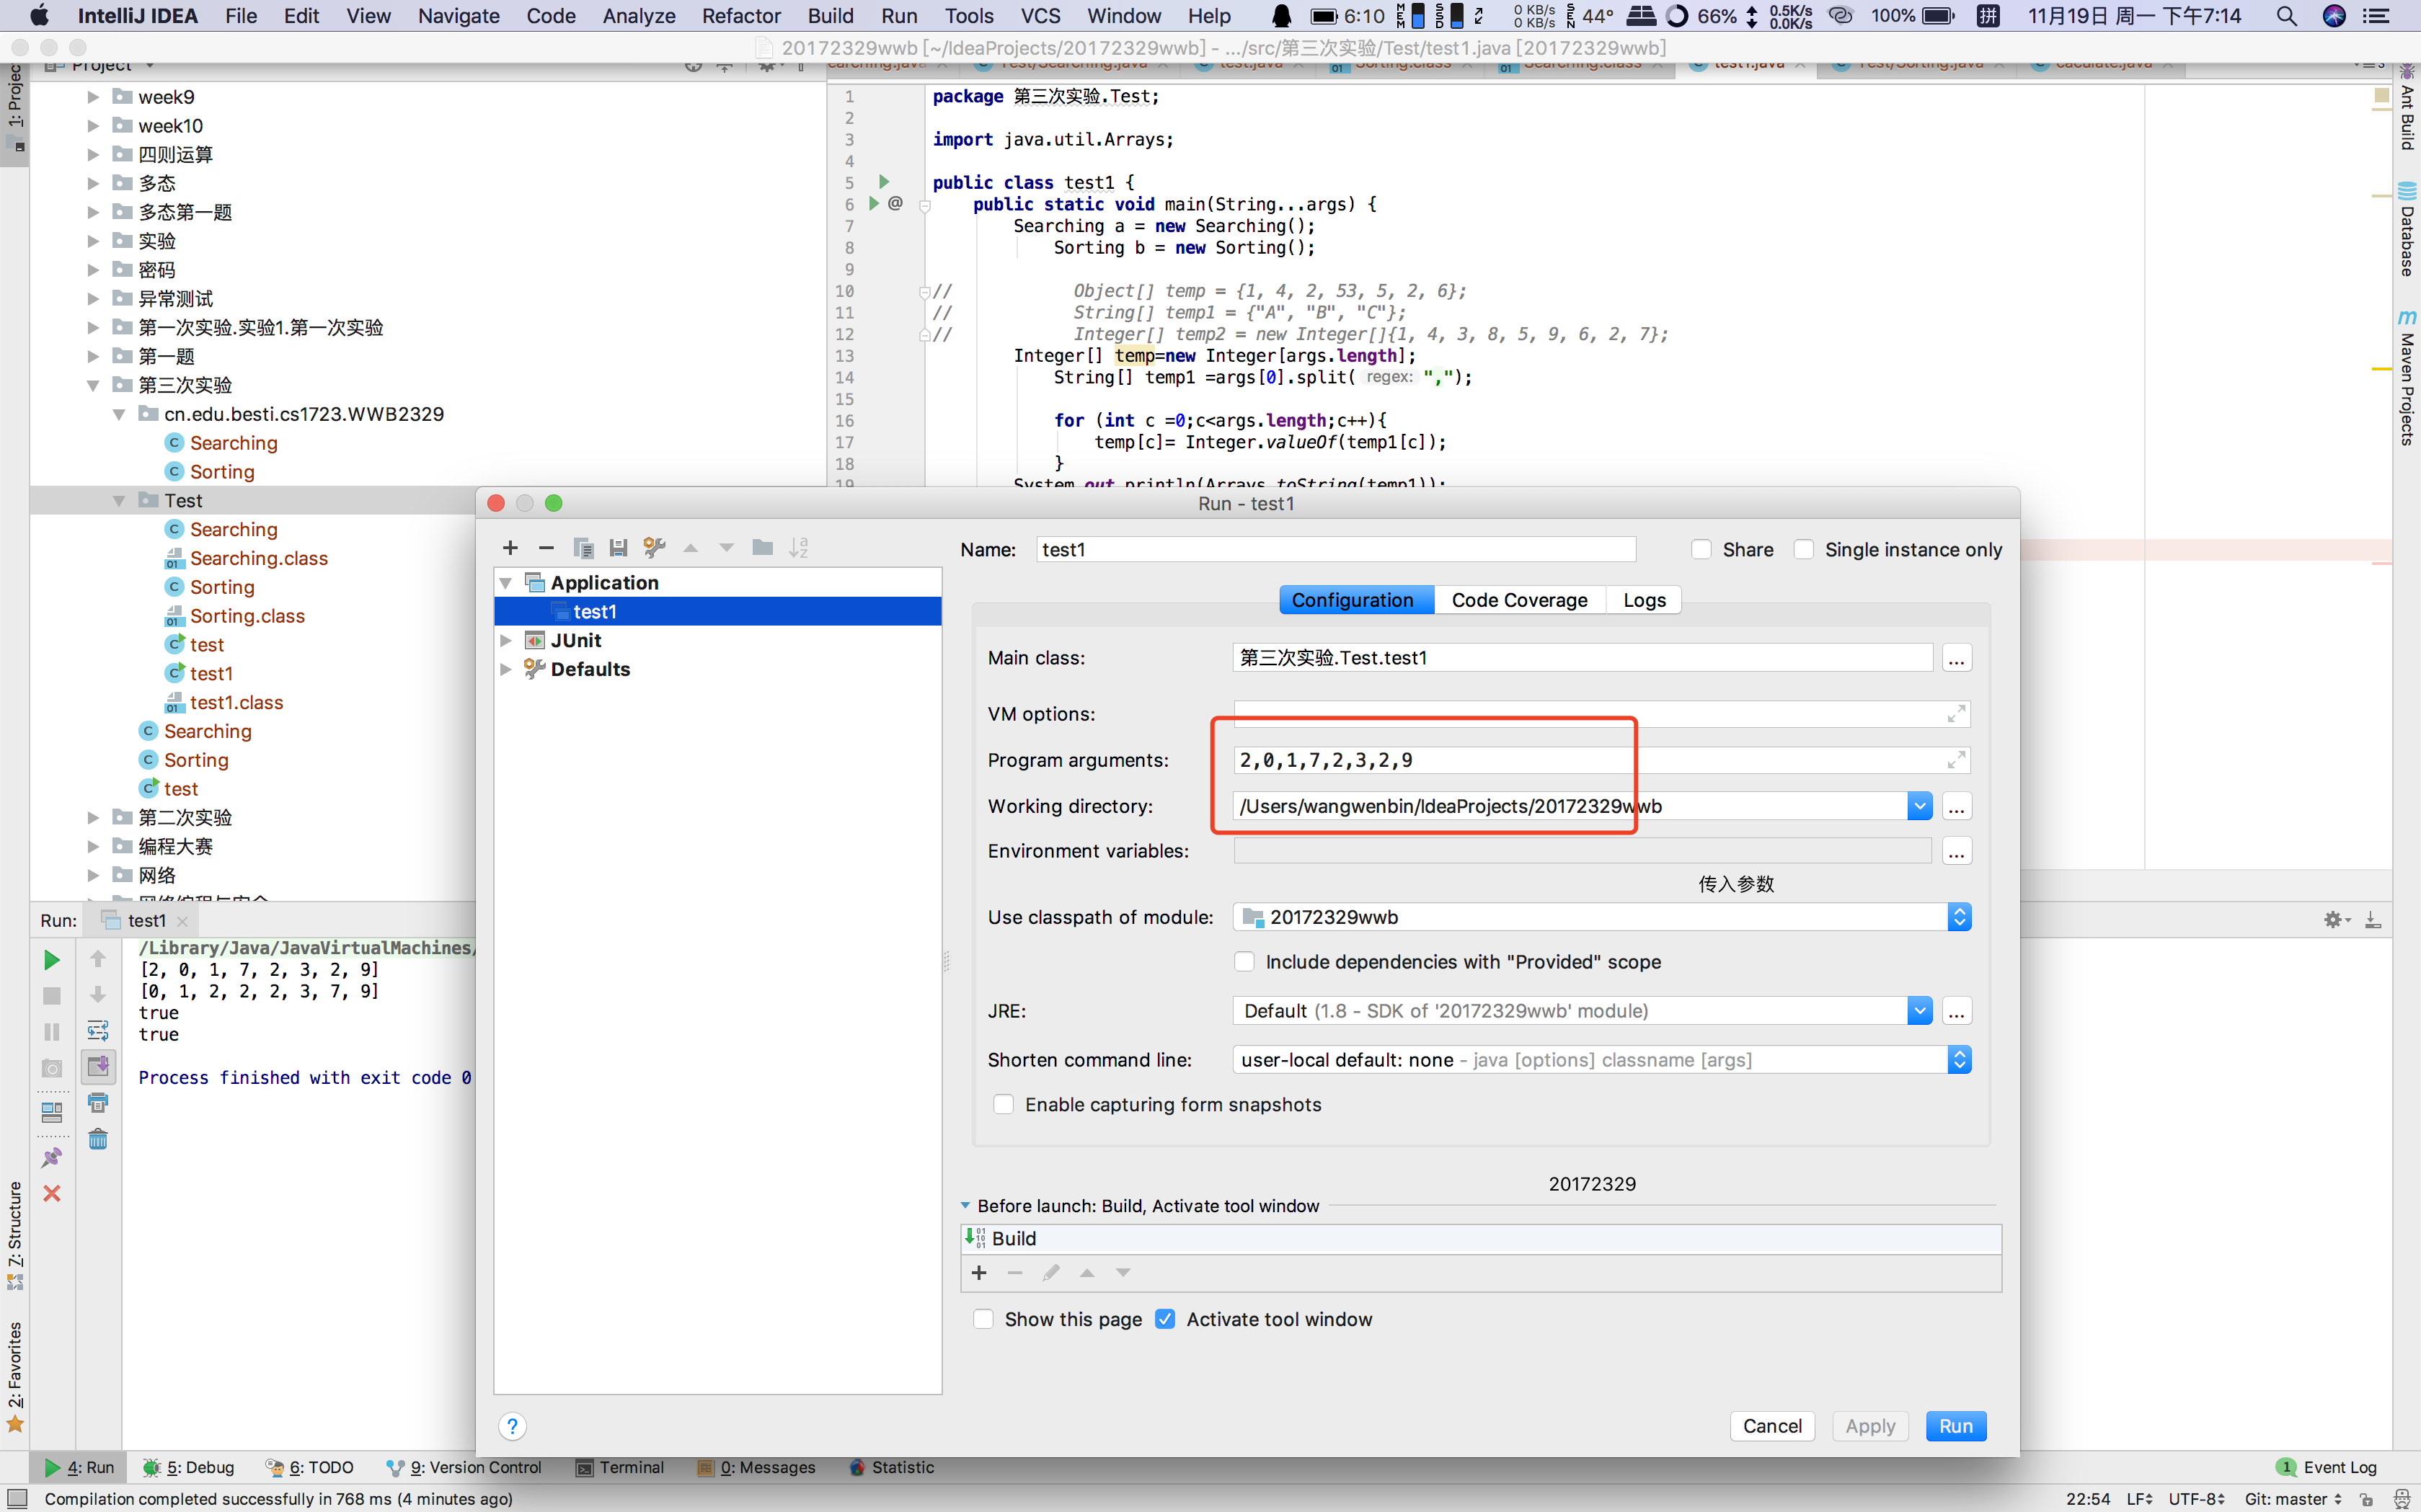2421x1512 pixels.
Task: Open Debug tool window tab
Action: click(189, 1467)
